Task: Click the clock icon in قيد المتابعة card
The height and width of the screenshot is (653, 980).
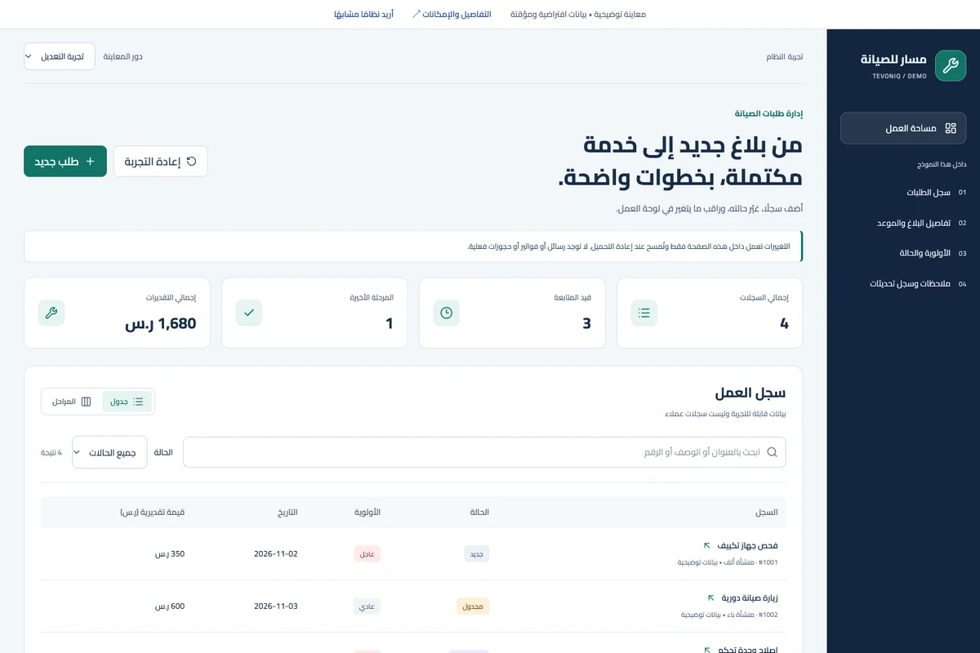Action: coord(447,313)
